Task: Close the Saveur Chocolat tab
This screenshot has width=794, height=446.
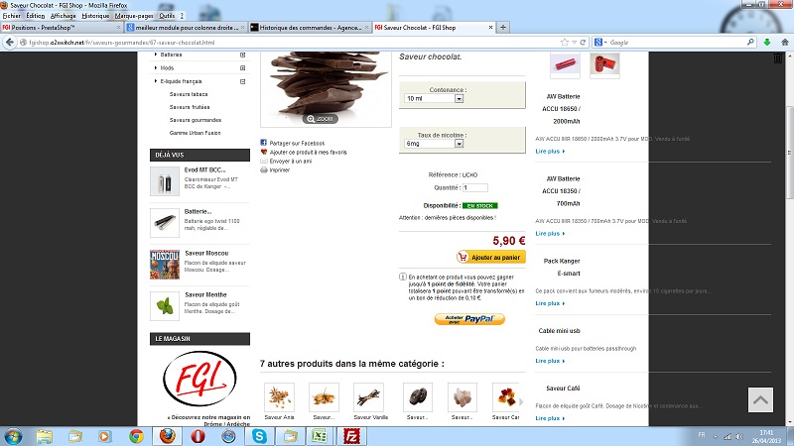Action: pos(490,28)
